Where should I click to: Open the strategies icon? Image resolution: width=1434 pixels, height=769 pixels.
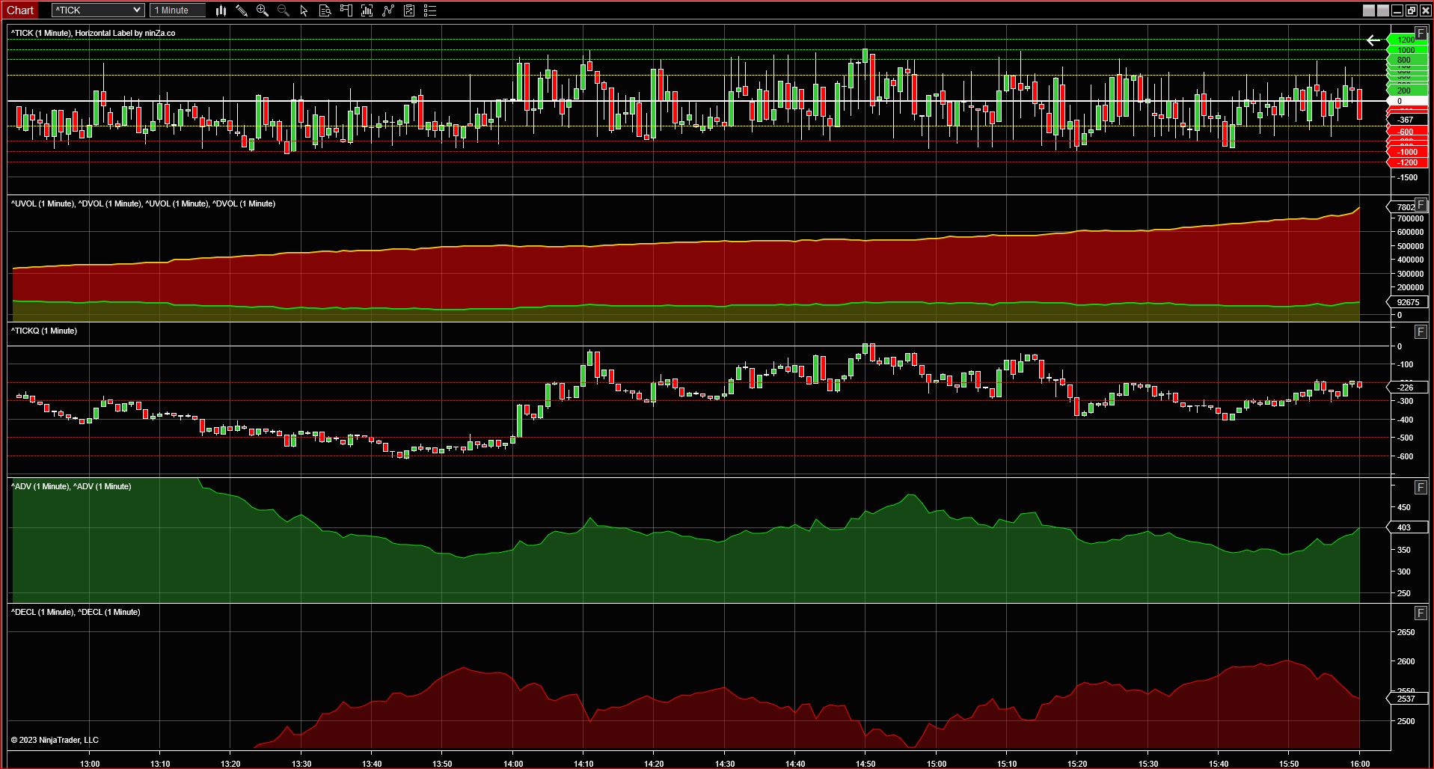coord(408,10)
